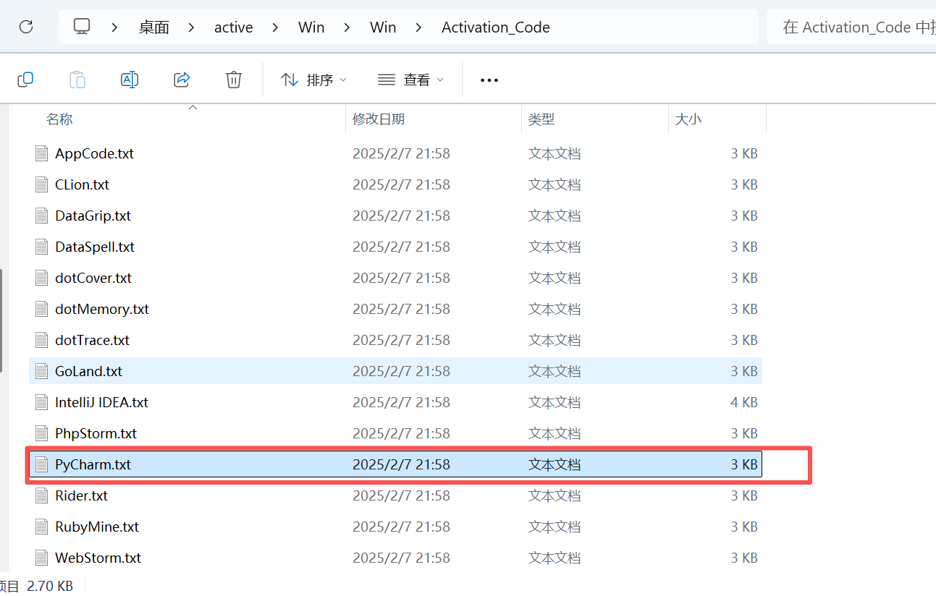The height and width of the screenshot is (596, 936).
Task: Click the 文本文档 type cell of Rider.txt
Action: pyautogui.click(x=555, y=495)
